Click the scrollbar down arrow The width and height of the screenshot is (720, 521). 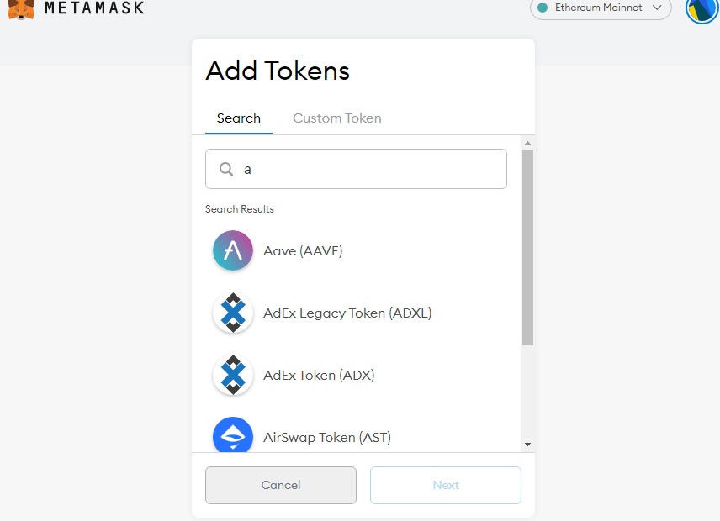[x=527, y=445]
